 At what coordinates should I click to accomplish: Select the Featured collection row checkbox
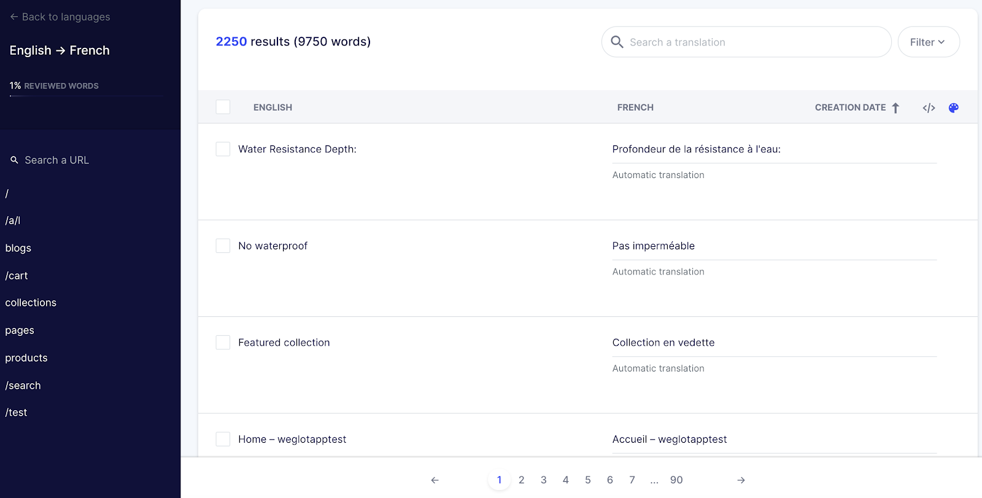223,343
